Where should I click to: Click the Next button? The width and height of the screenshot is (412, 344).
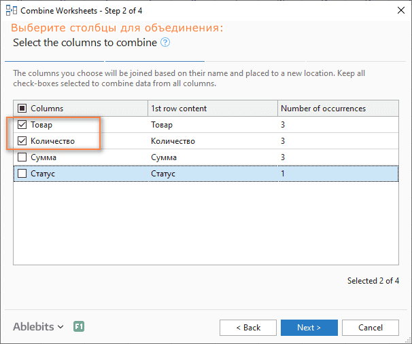pos(309,328)
